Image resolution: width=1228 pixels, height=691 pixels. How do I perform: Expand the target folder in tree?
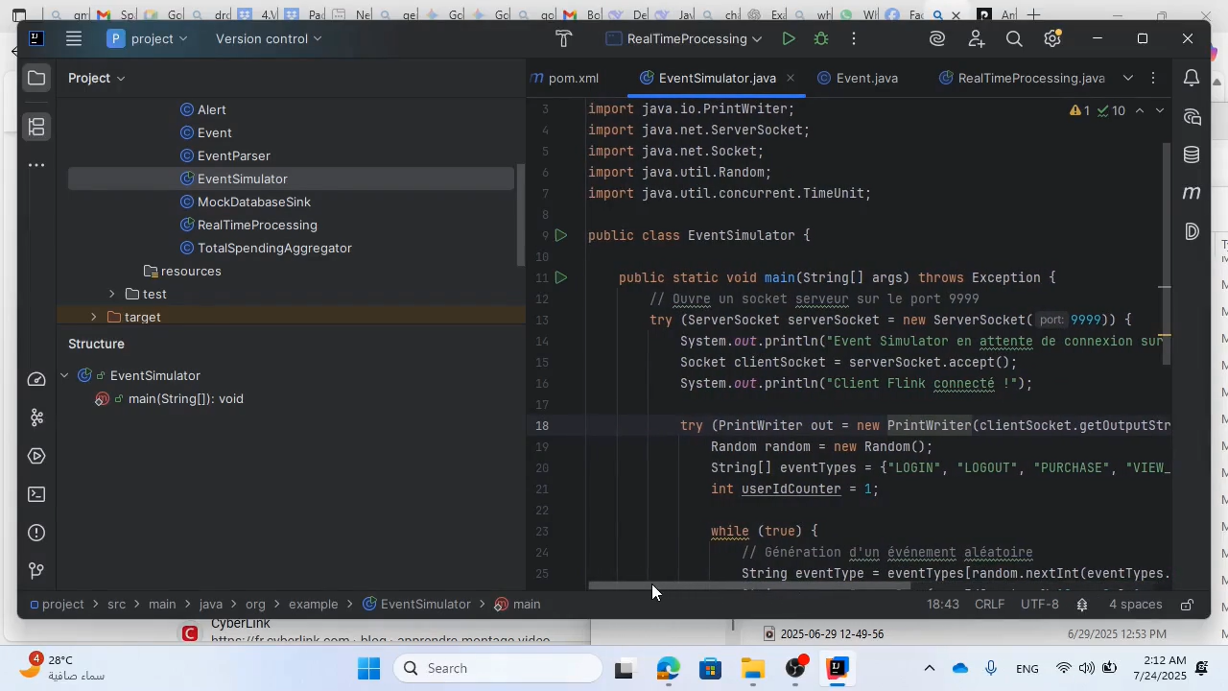click(x=93, y=317)
